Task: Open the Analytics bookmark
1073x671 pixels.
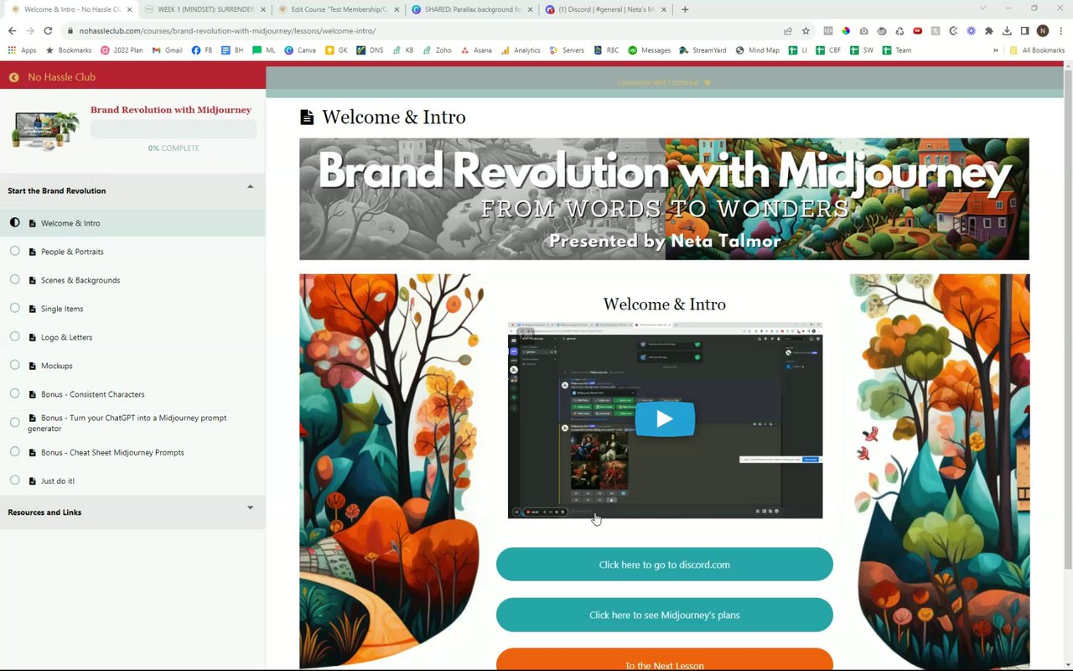Action: tap(521, 50)
